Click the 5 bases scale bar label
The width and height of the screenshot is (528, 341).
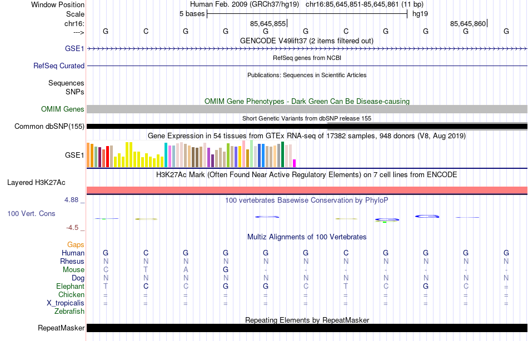point(192,14)
